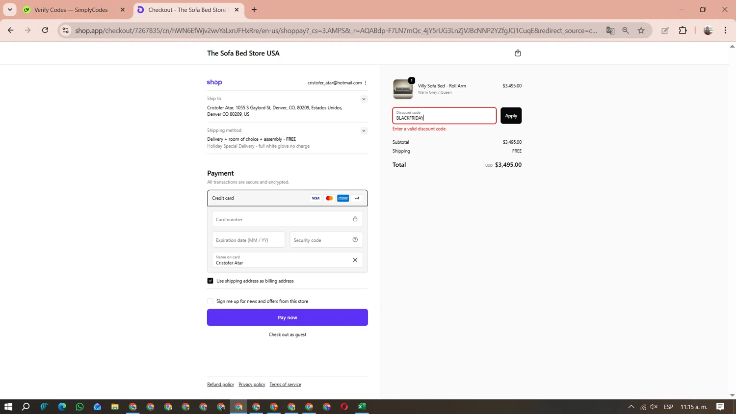Expand the Shipping method section
736x414 pixels.
pos(364,131)
